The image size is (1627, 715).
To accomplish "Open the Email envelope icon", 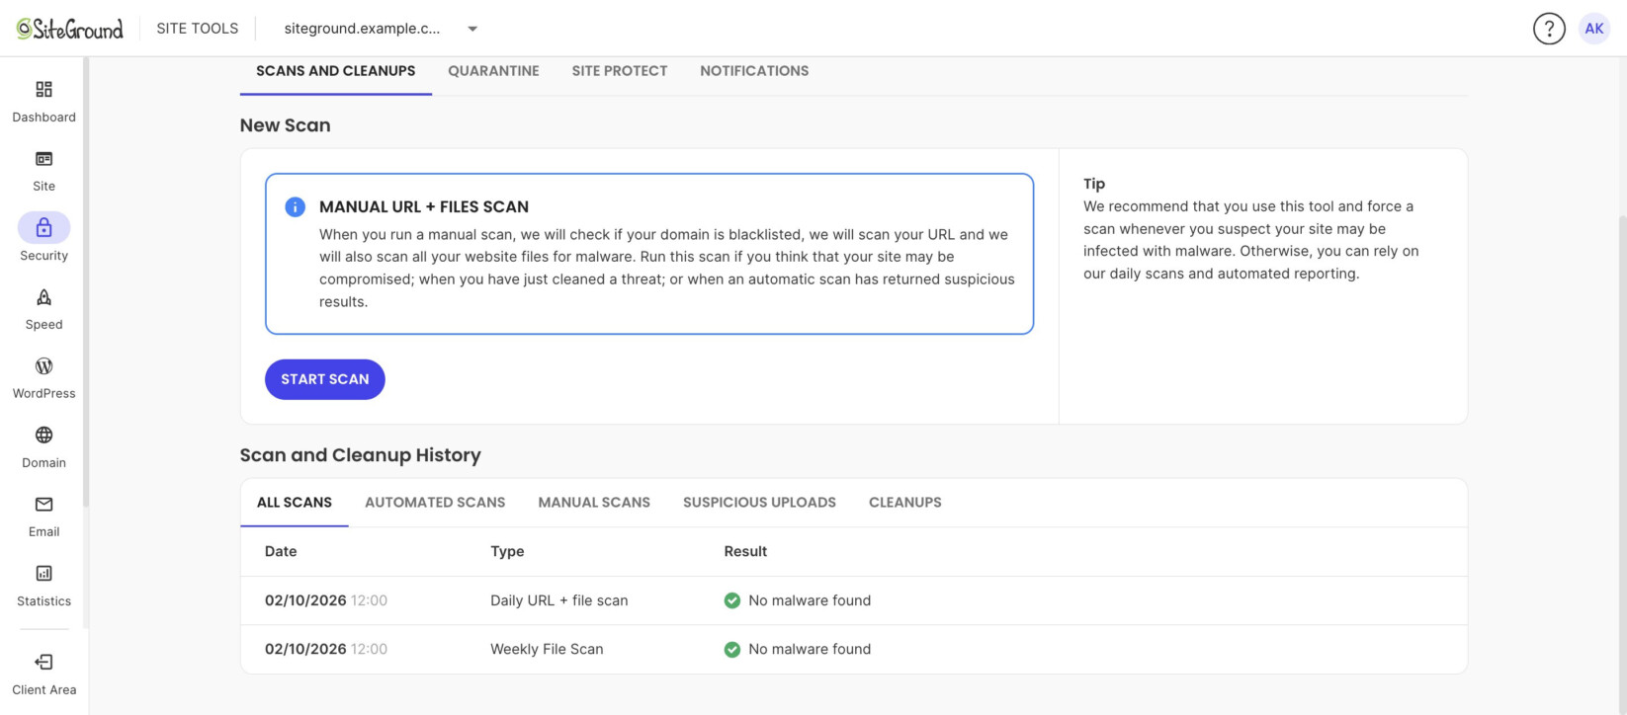I will [x=43, y=505].
